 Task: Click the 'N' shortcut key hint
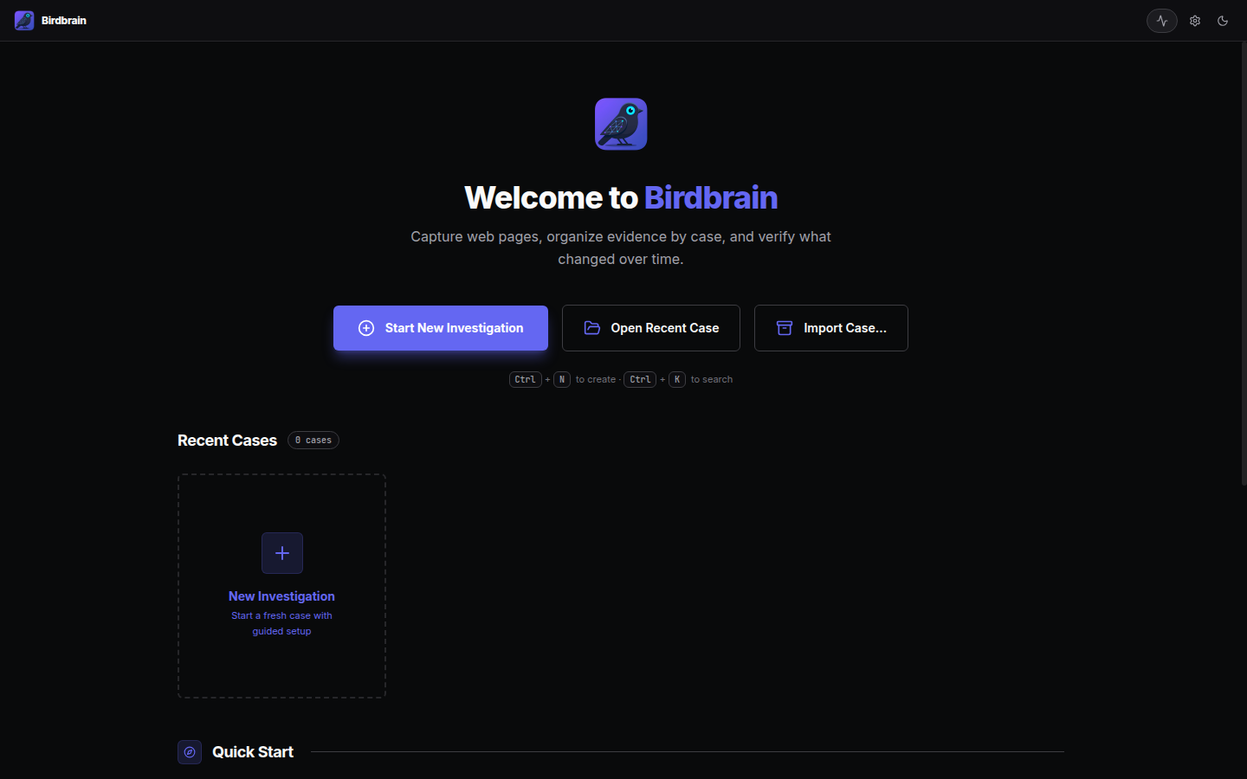pyautogui.click(x=562, y=379)
